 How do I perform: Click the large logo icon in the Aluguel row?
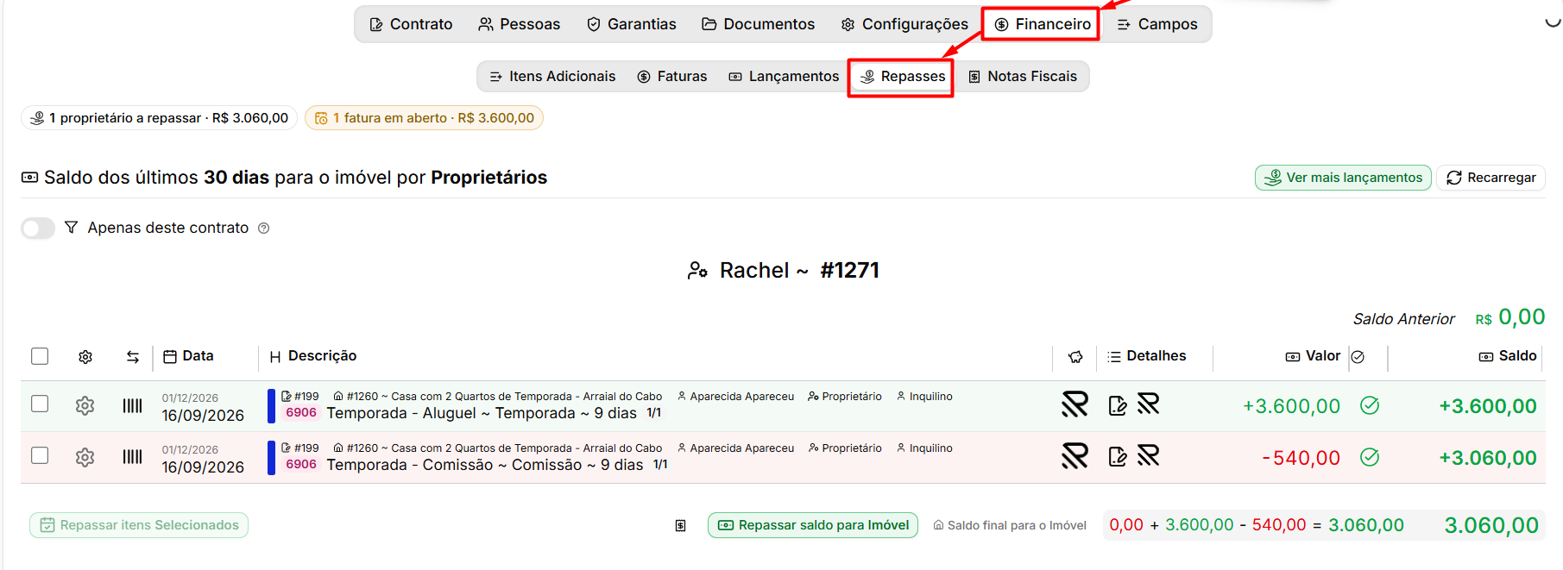[1075, 404]
